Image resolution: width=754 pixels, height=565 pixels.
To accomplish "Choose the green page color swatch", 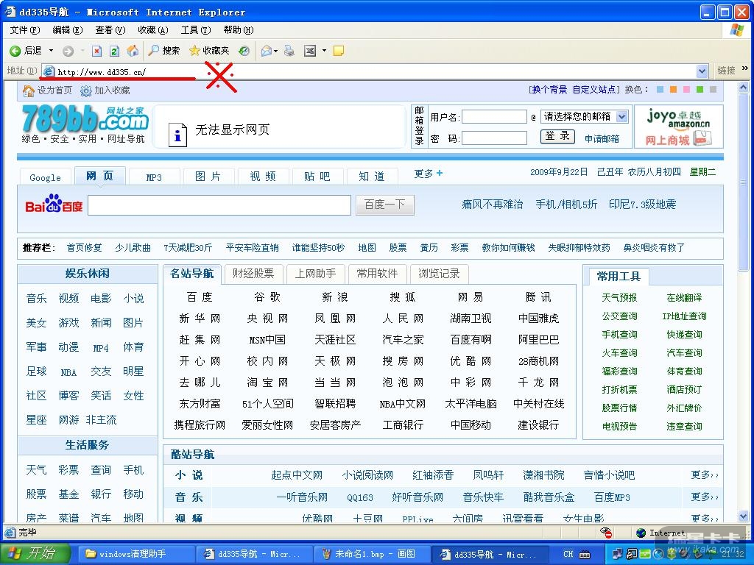I will pos(700,89).
